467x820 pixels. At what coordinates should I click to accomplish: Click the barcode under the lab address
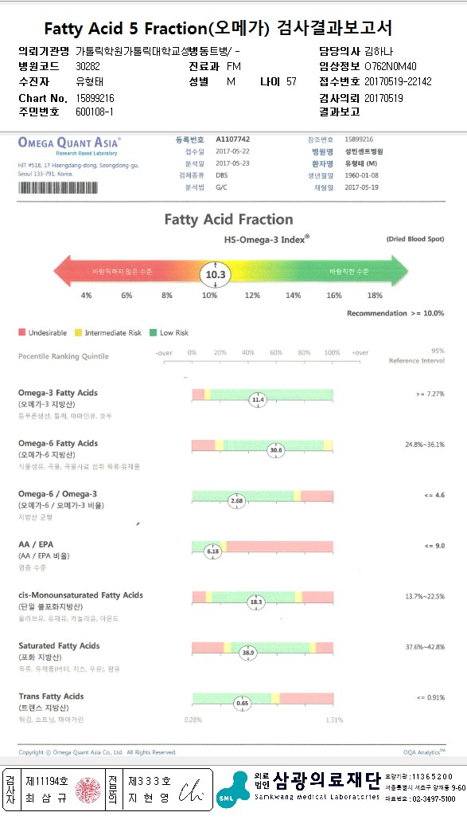pyautogui.click(x=58, y=187)
